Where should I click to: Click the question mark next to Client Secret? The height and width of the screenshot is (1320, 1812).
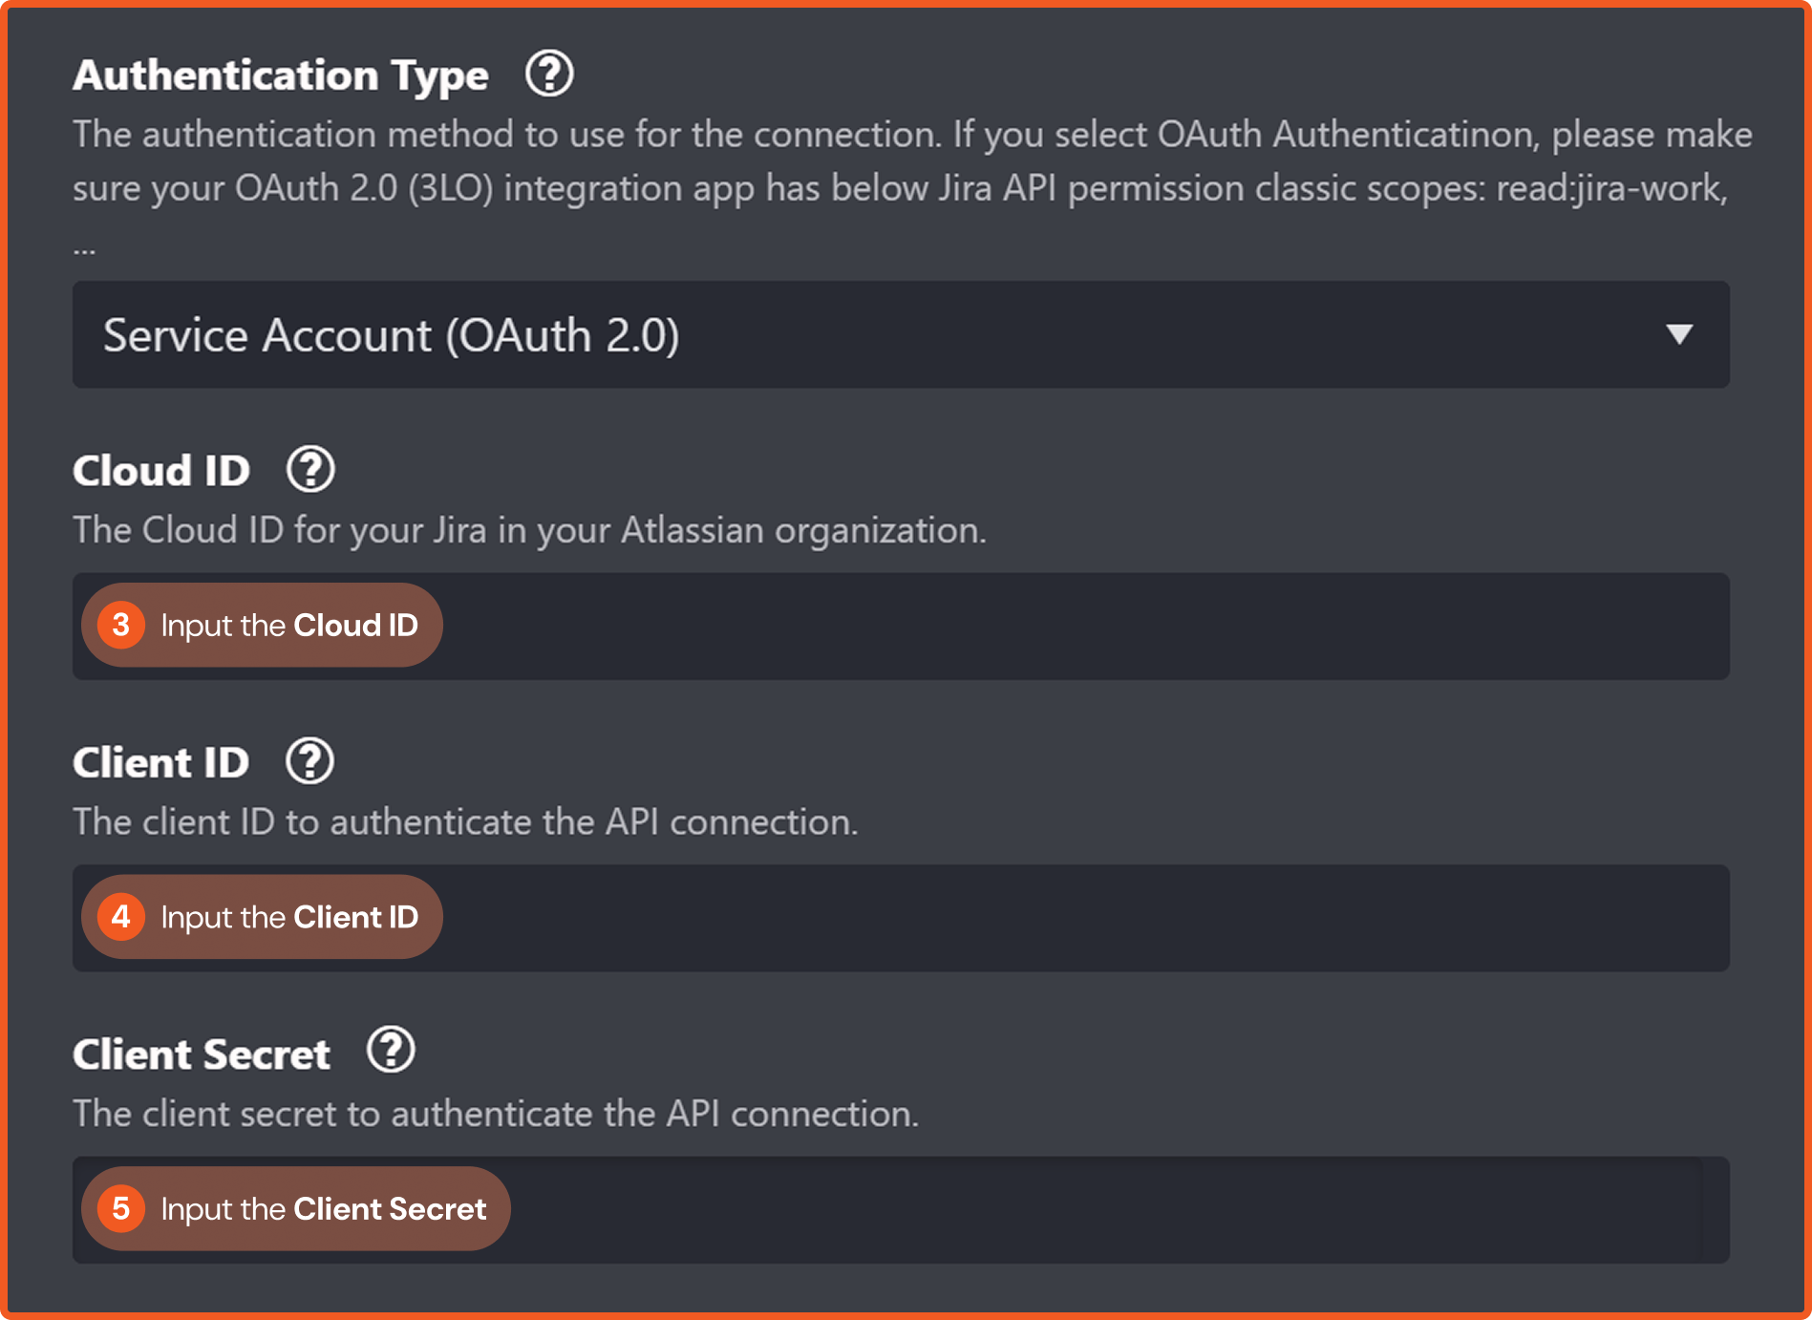391,1050
